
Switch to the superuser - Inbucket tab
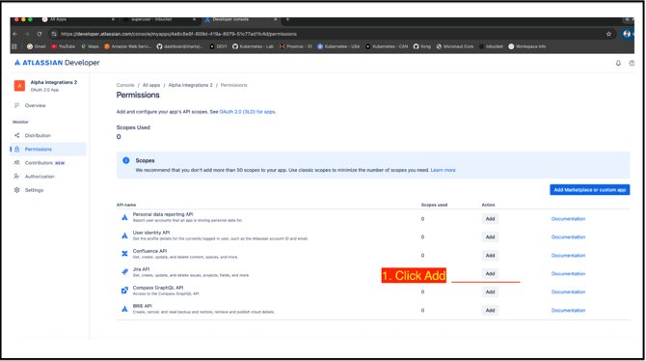[160, 19]
